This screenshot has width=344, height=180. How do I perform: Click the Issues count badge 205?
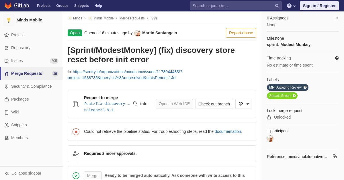point(54,61)
